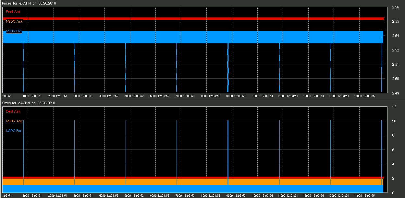Click '12000 12:03:54' tick label in Prices chart
Viewport: 405px width, 198px height.
click(x=313, y=96)
